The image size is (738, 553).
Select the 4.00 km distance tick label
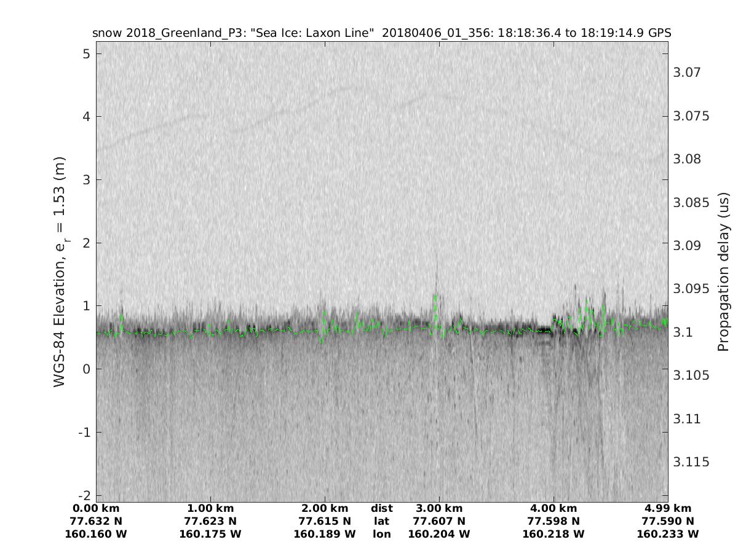[x=553, y=508]
